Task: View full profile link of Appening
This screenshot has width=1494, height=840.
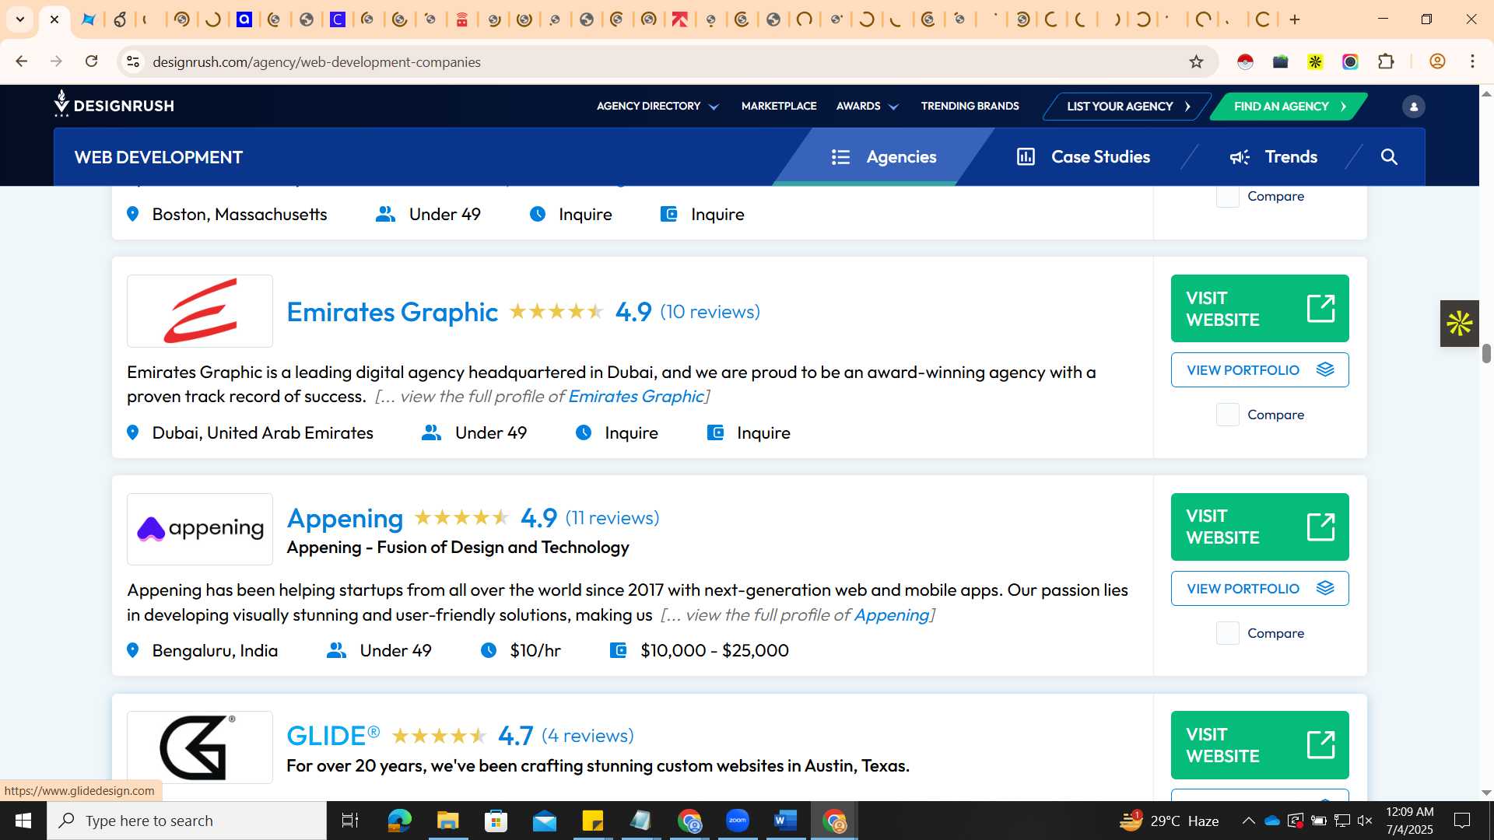Action: (x=892, y=615)
